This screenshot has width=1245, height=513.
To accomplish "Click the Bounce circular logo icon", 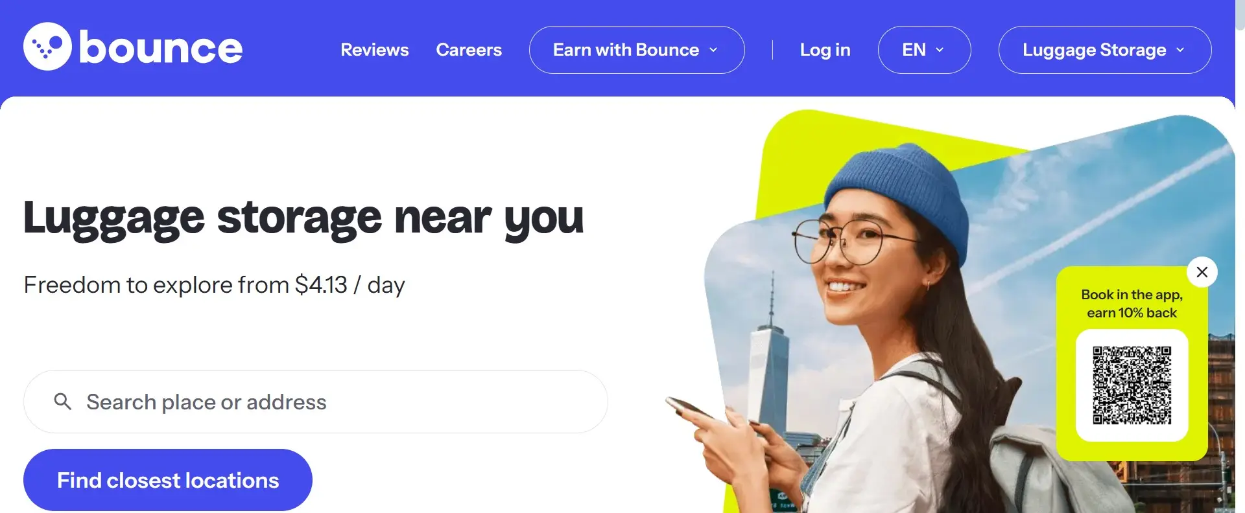I will pos(47,47).
